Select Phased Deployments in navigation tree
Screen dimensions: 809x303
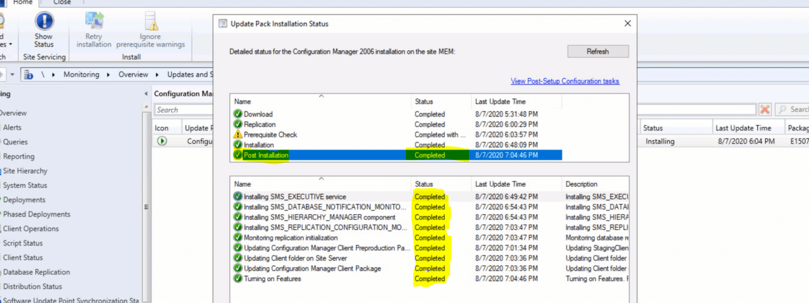point(36,214)
